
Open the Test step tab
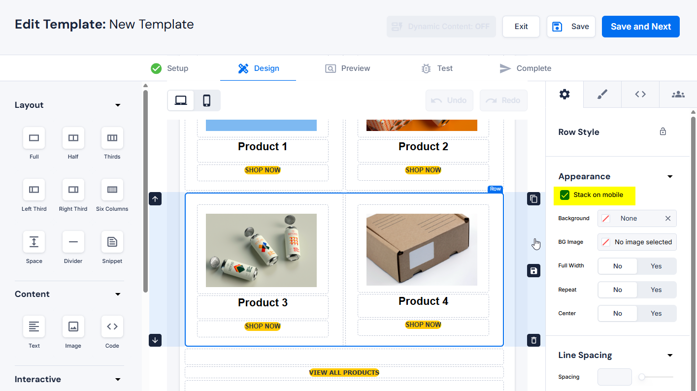437,68
